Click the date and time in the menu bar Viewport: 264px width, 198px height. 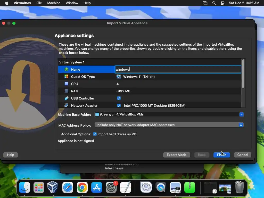244,3
